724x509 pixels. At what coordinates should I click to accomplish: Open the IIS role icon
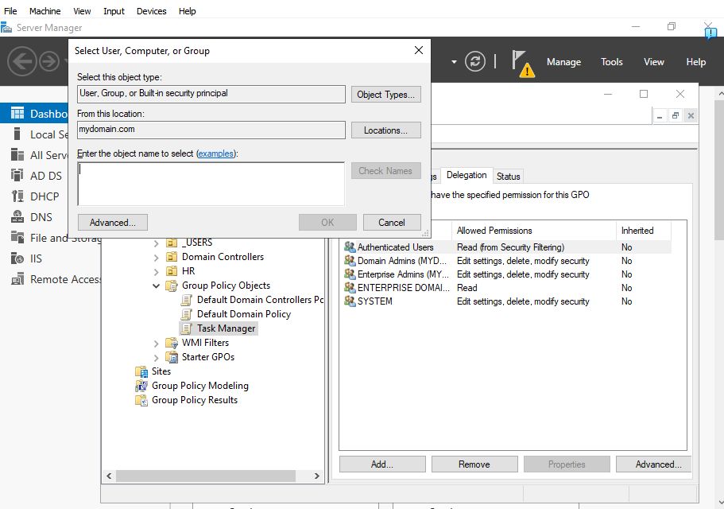[x=17, y=258]
